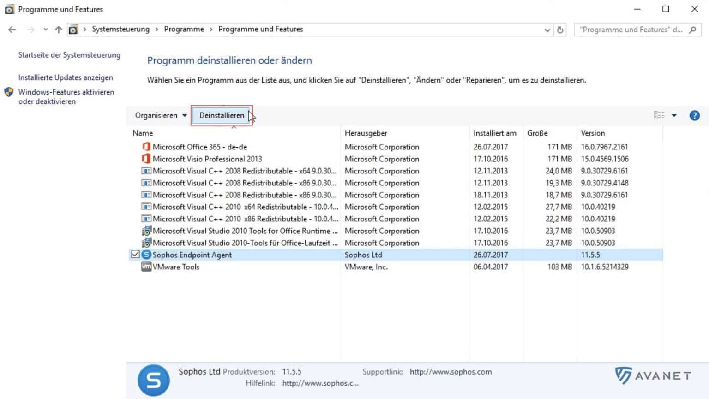Open the Organisieren menu

click(161, 115)
